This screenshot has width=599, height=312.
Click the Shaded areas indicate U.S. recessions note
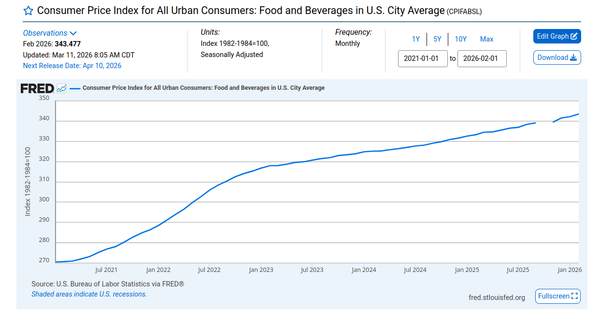89,294
